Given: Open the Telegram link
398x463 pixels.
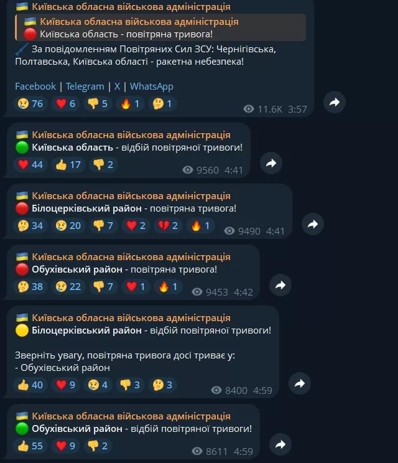Looking at the screenshot, I should [x=85, y=87].
